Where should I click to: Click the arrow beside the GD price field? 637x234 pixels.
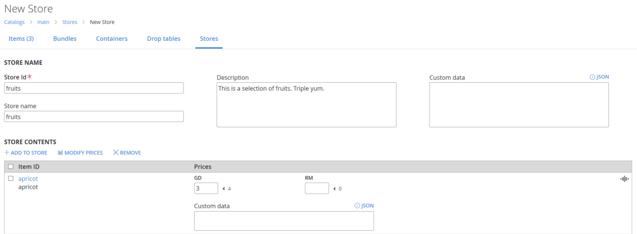223,188
